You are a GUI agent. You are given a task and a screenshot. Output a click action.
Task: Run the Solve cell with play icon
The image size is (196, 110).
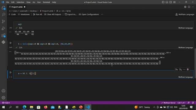click(11, 43)
